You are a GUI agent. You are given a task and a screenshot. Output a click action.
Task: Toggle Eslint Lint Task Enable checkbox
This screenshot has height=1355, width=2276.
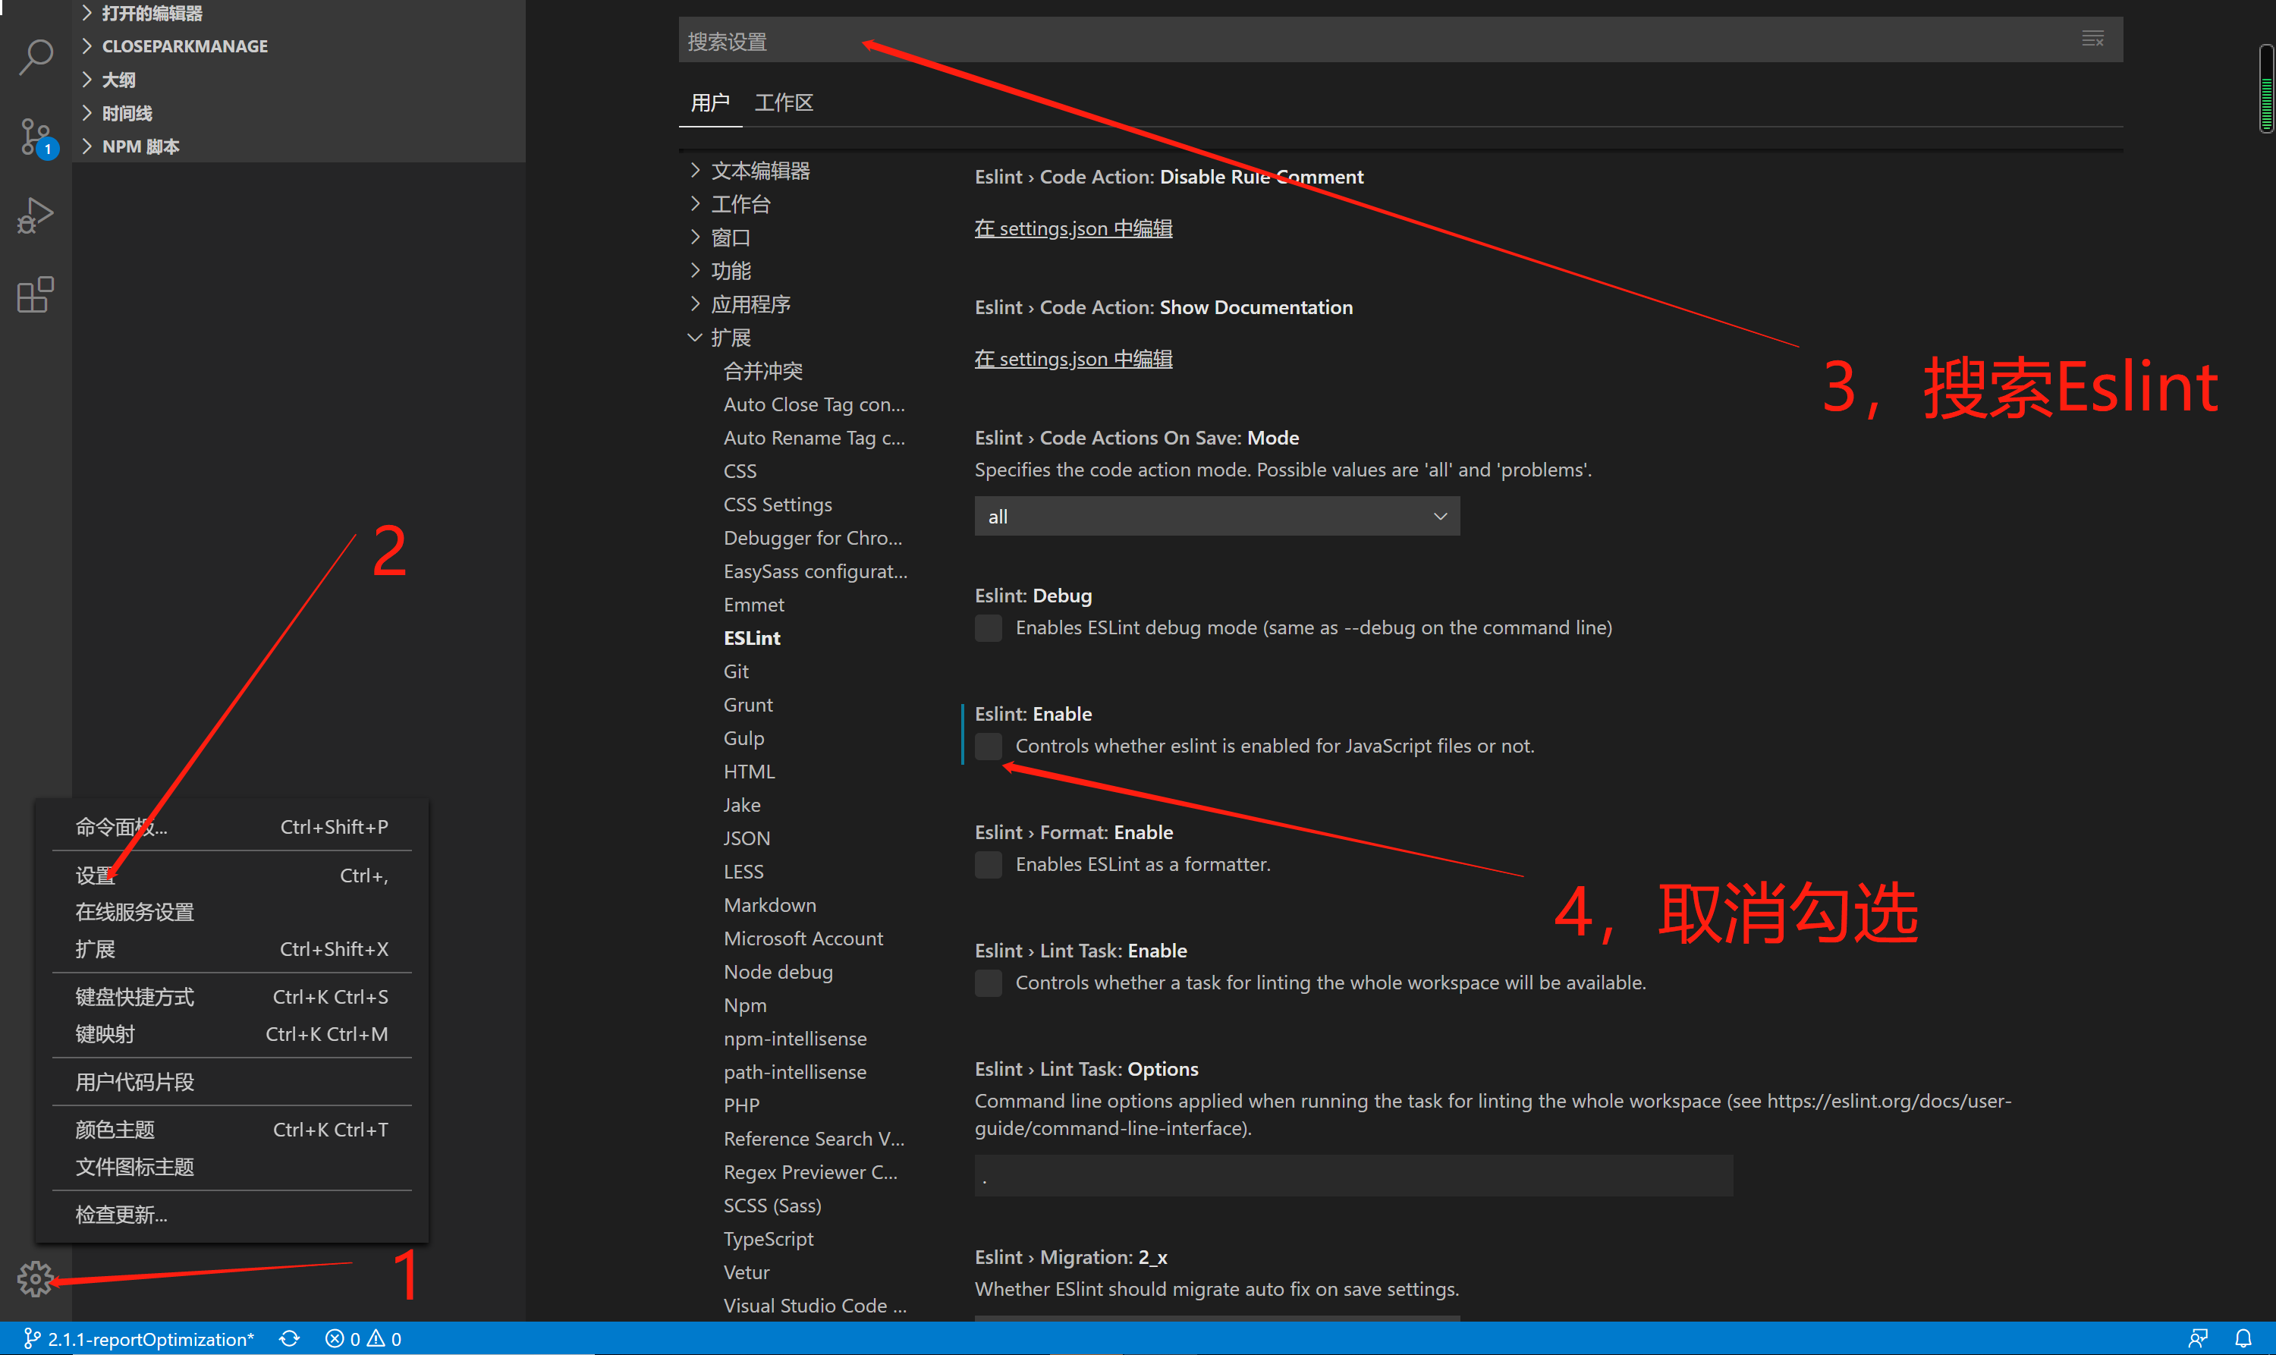[x=988, y=983]
